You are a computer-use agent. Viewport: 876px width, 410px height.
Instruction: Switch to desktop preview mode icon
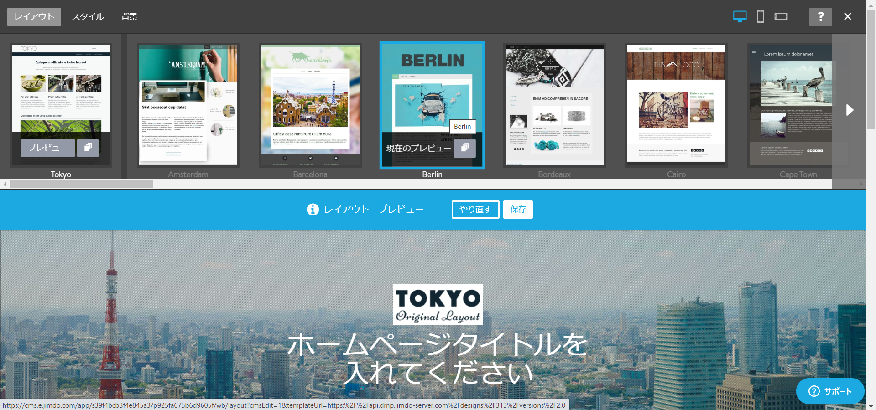click(740, 17)
